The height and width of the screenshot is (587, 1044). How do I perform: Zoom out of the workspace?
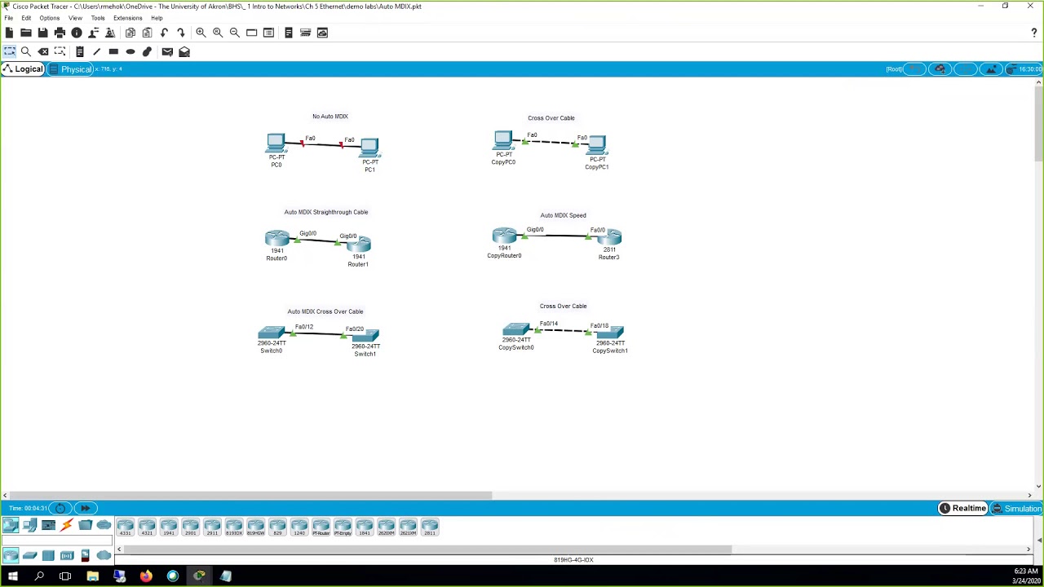[x=235, y=33]
